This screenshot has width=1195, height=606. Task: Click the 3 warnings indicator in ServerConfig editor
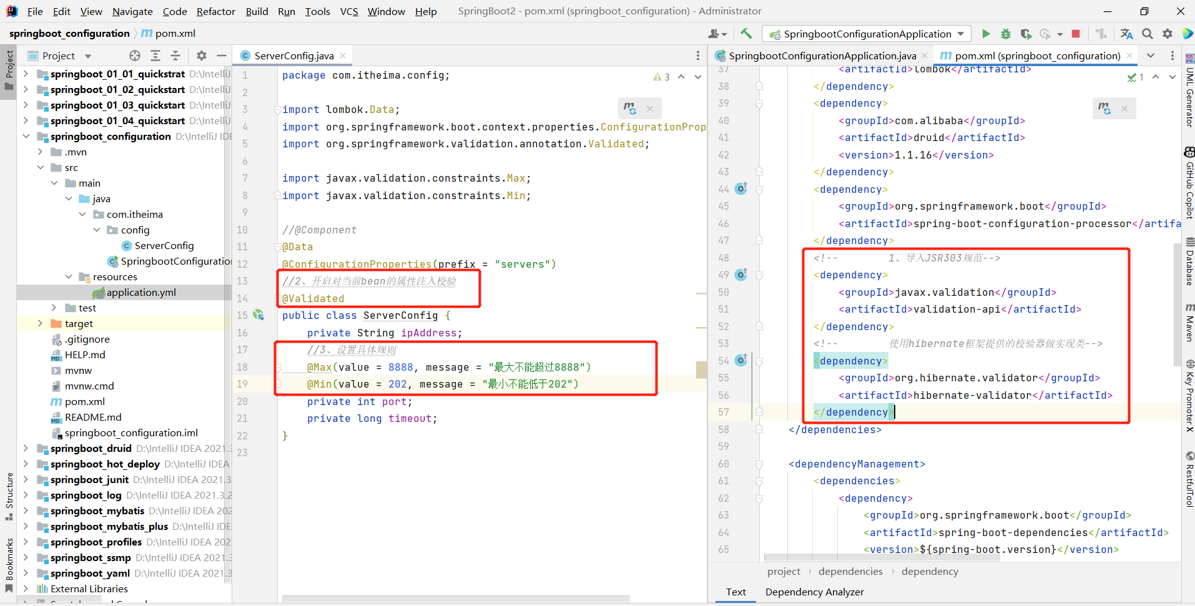(661, 77)
